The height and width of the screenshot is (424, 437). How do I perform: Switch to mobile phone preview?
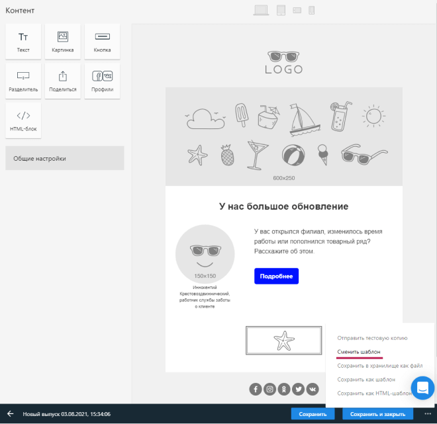point(312,10)
